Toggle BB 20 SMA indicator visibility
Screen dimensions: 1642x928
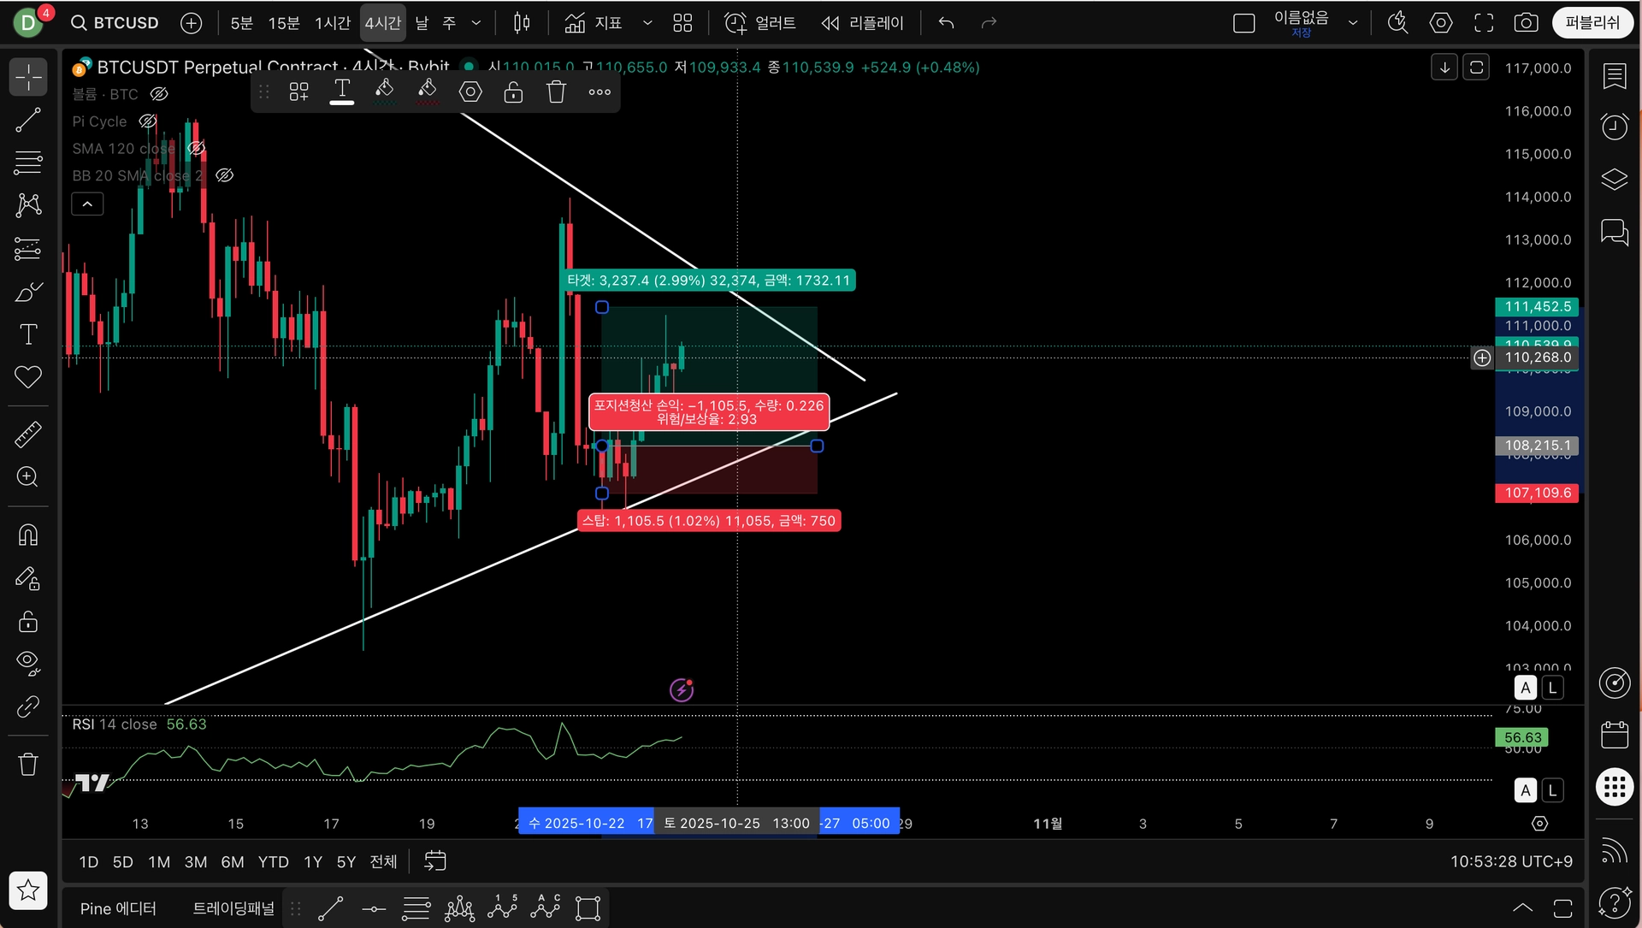pos(224,175)
